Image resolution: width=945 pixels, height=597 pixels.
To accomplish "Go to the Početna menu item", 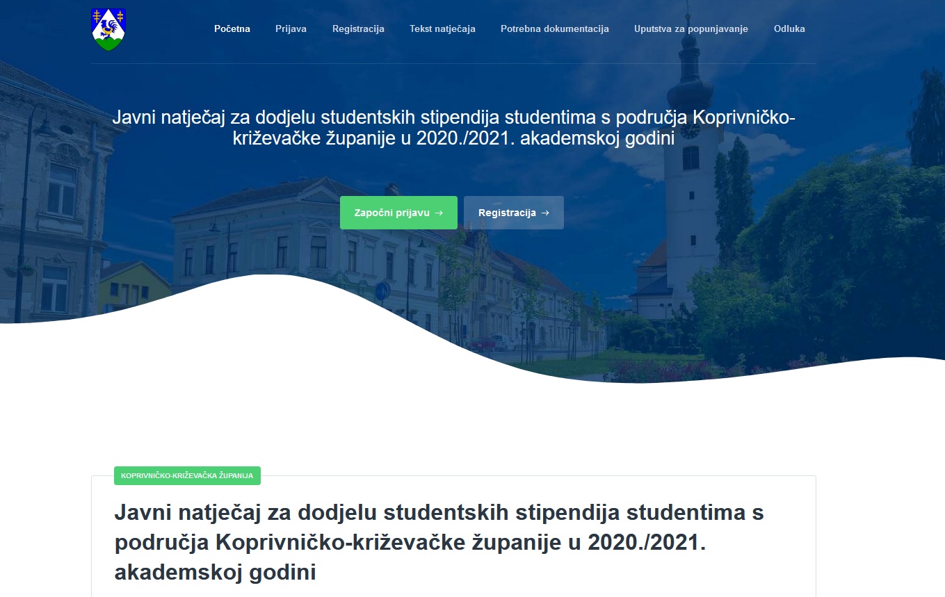I will [232, 28].
